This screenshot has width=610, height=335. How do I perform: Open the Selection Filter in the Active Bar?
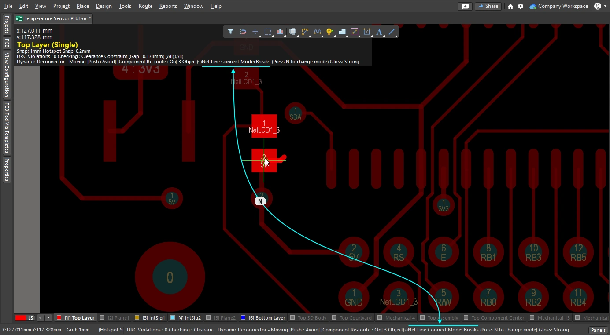coord(230,32)
